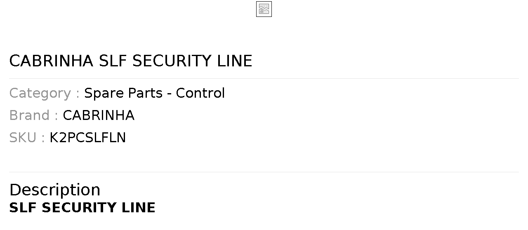Click the broken product image placeholder icon
528x230 pixels.
tap(264, 9)
